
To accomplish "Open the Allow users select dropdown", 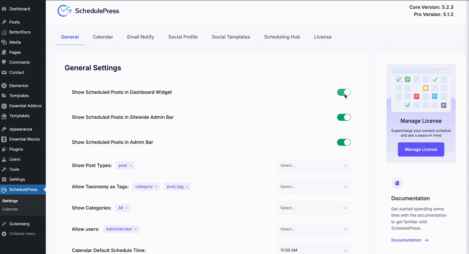I will [314, 229].
